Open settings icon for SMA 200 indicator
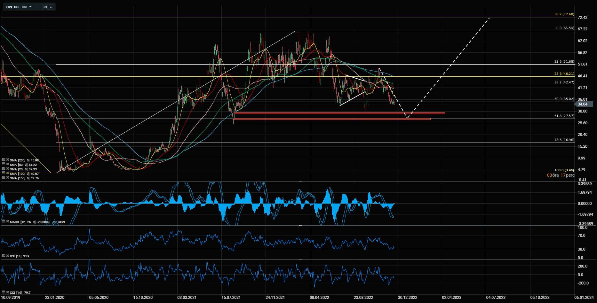 [x=4, y=159]
